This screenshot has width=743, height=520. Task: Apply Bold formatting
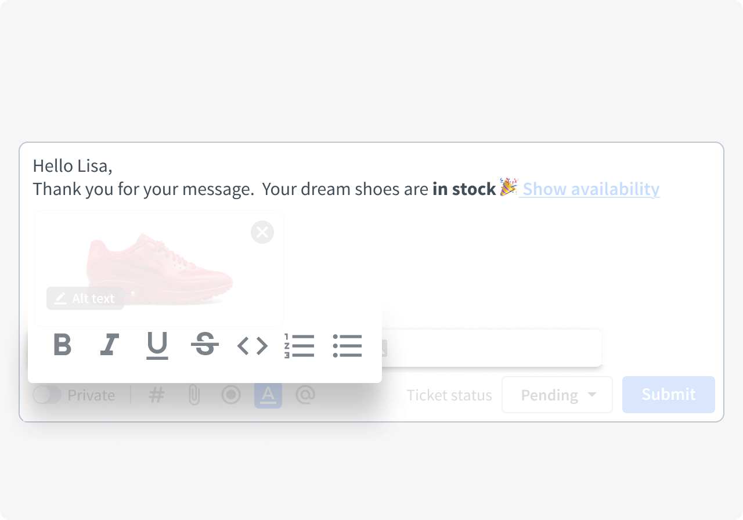point(62,345)
